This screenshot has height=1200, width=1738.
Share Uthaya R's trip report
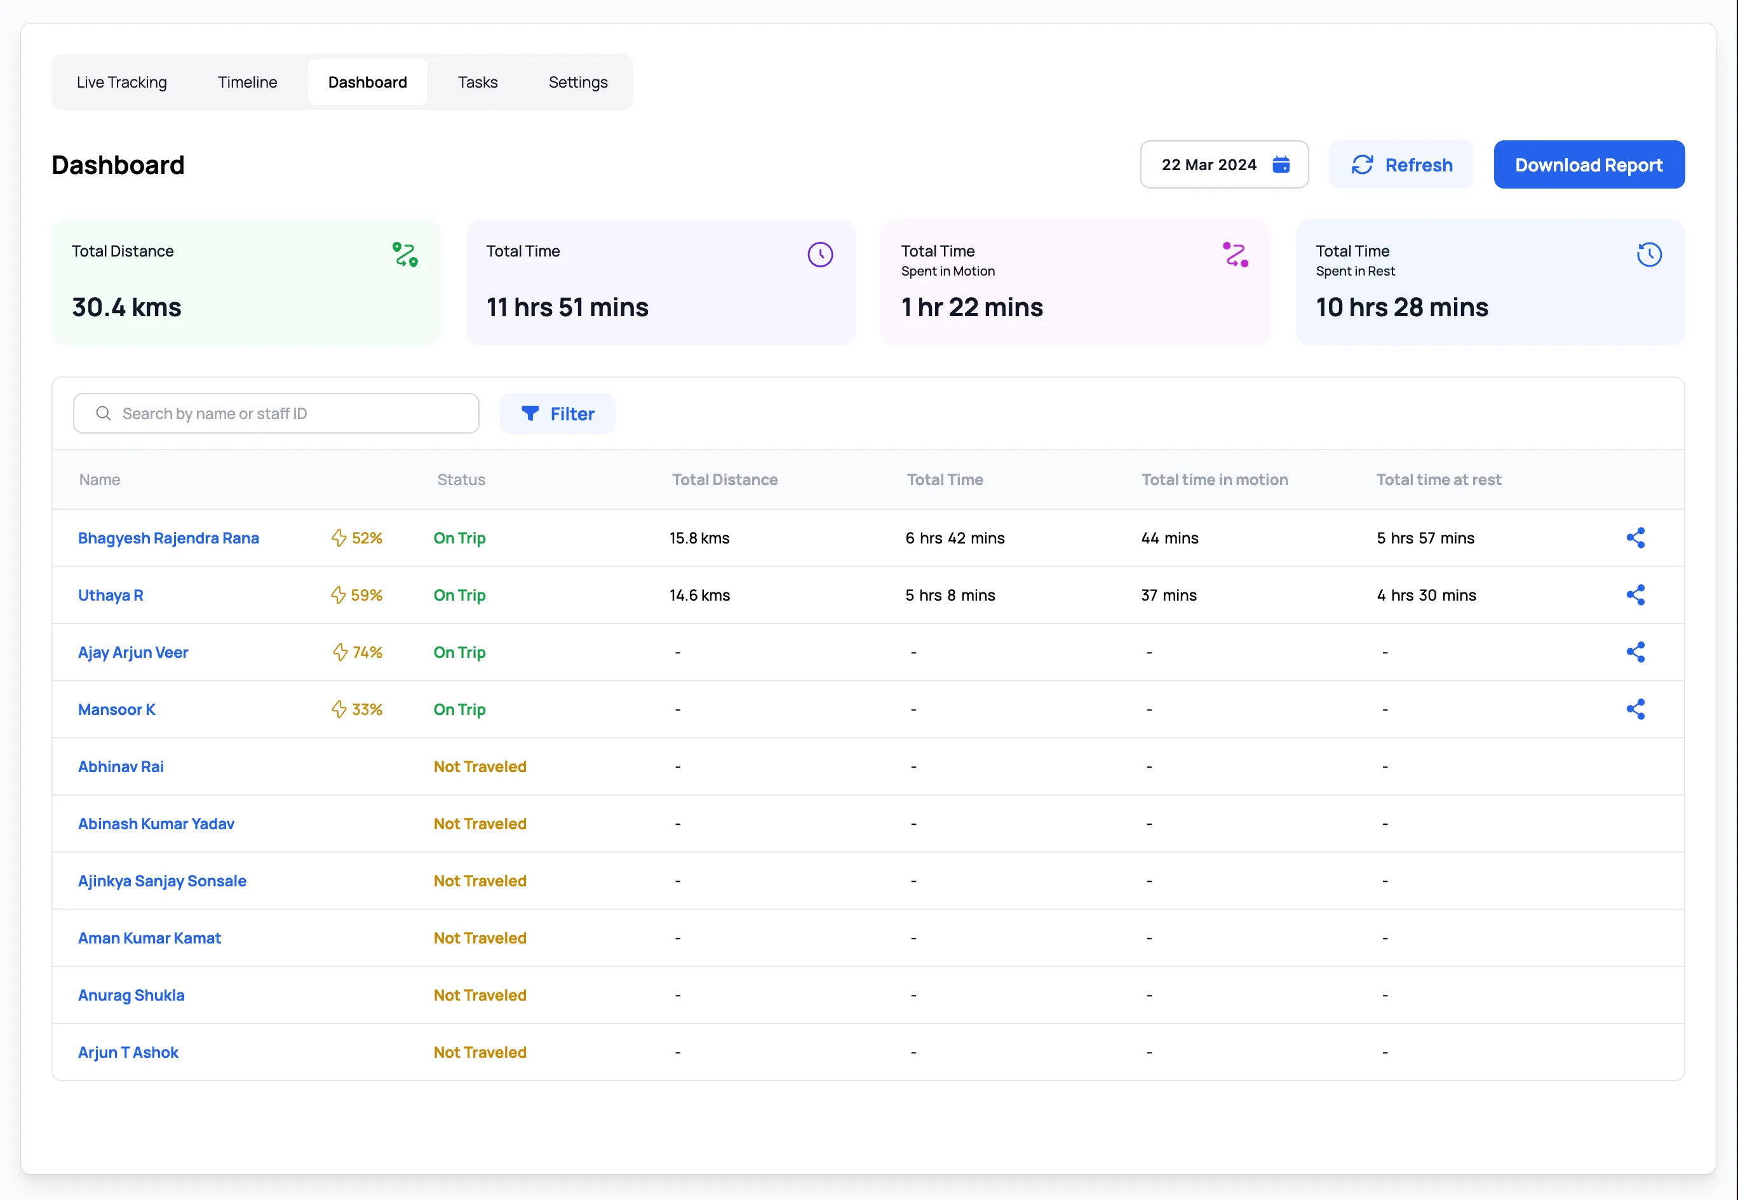pyautogui.click(x=1636, y=595)
